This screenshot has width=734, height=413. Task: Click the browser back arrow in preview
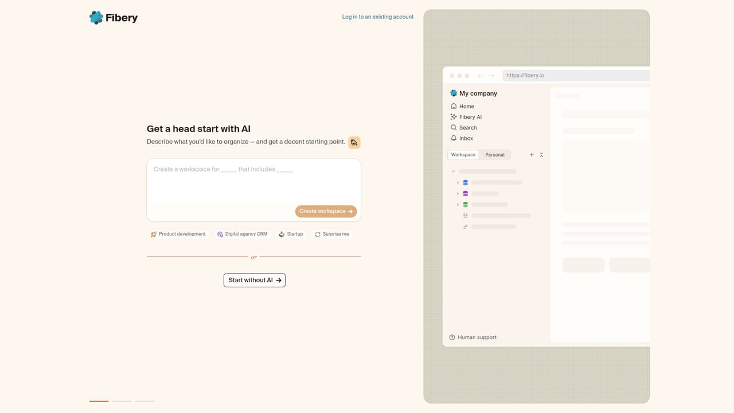coord(481,76)
